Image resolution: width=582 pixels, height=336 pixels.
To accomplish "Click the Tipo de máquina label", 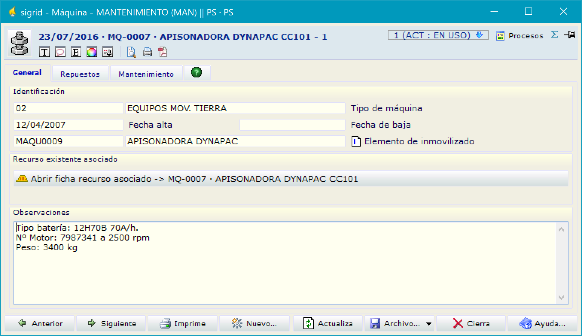I will pos(386,108).
